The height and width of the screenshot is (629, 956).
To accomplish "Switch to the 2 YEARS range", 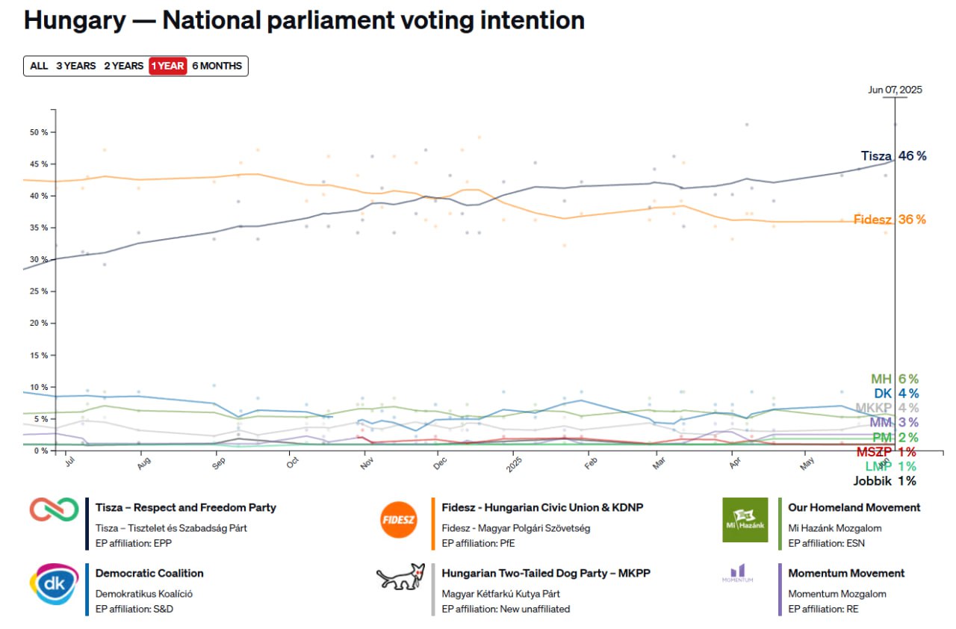I will pyautogui.click(x=123, y=66).
